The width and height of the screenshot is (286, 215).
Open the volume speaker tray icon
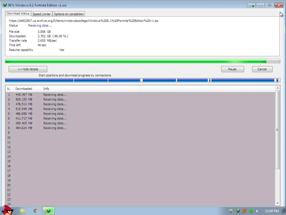click(258, 211)
